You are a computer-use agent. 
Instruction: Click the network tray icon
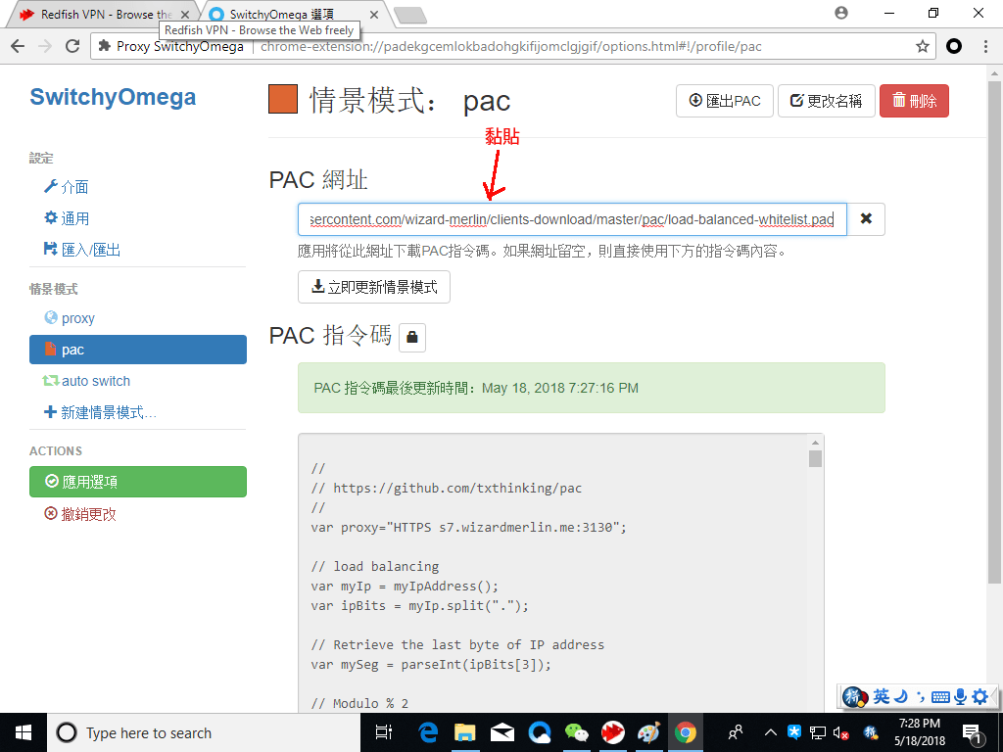[x=817, y=732]
